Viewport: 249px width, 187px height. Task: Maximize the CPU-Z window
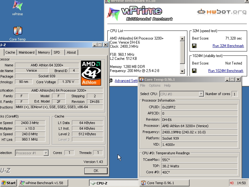pos(100,45)
